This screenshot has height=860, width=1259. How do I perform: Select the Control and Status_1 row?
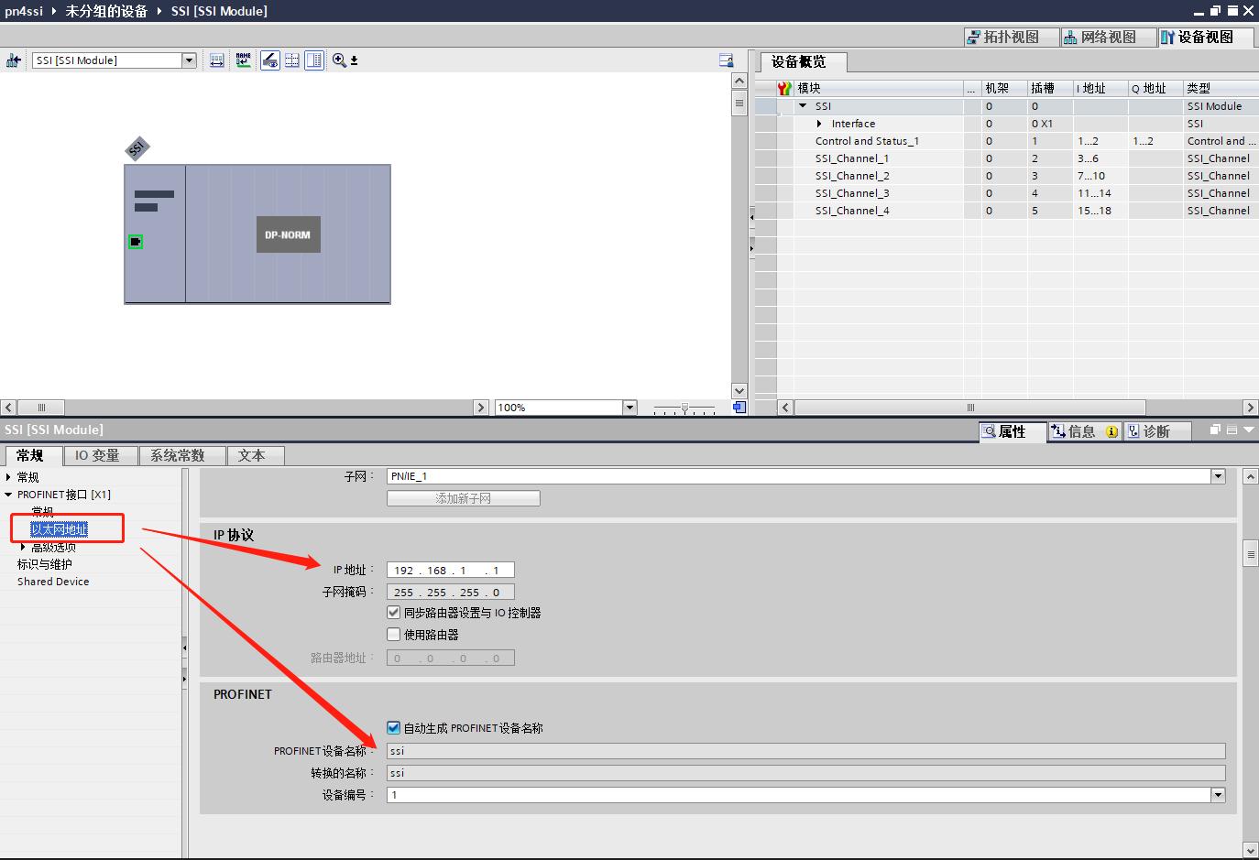pos(1005,141)
